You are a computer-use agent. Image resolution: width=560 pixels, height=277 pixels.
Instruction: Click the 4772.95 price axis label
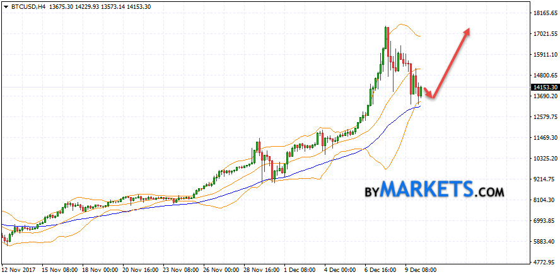(545, 263)
